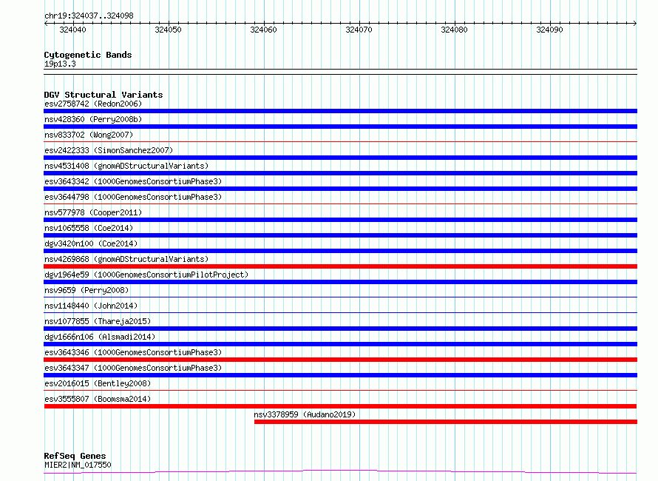Click the Cytogenetic Bands track title

pos(88,55)
